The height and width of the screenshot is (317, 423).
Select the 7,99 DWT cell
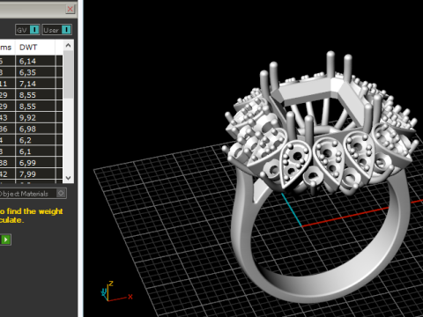[35, 174]
